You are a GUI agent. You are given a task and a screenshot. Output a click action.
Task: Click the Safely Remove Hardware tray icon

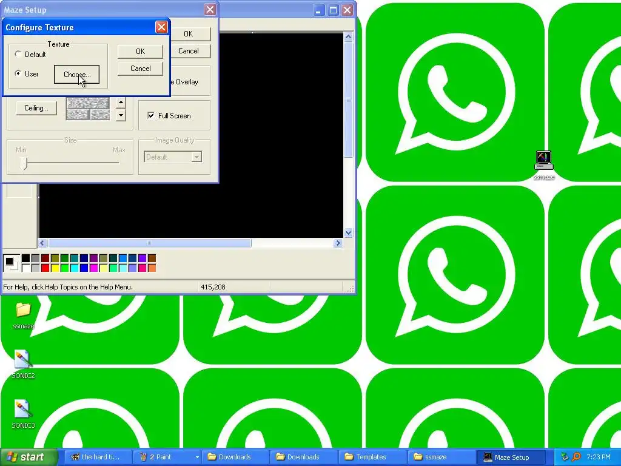(565, 457)
